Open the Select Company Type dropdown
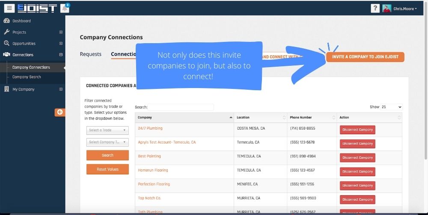The image size is (428, 215). point(107,142)
